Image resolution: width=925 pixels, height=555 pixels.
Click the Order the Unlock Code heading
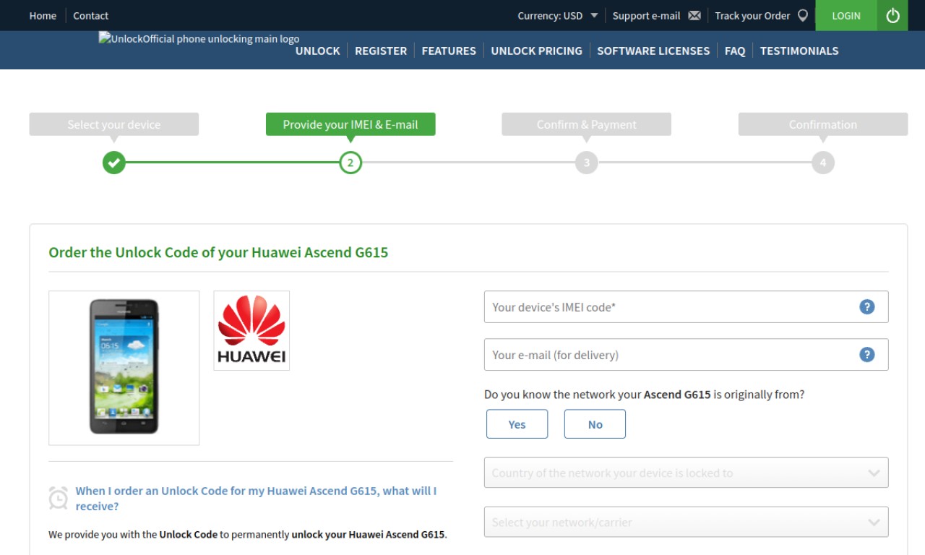click(x=218, y=252)
